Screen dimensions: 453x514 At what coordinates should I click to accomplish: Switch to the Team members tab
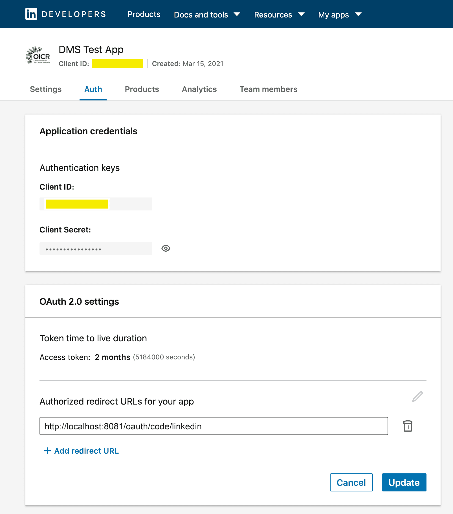click(x=268, y=89)
